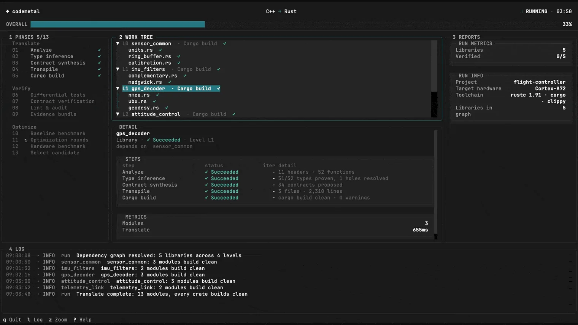This screenshot has height=325, width=578.
Task: Click the arrow between C++ and Rust
Action: click(280, 11)
